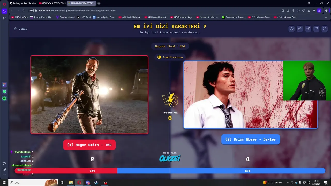Screen dimensions: 331x186
Task: Click the sidebar heart icon
Action: [4, 164]
